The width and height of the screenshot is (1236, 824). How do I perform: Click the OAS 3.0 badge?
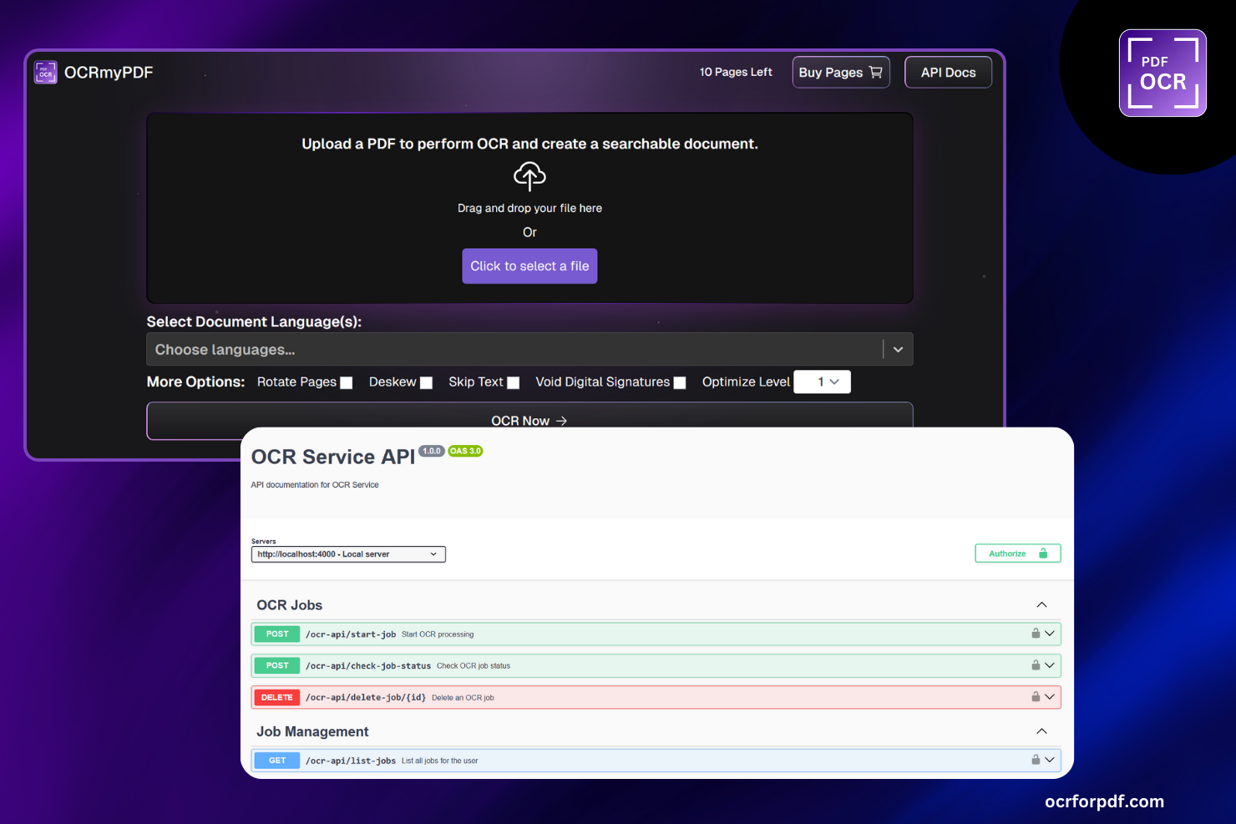click(465, 451)
